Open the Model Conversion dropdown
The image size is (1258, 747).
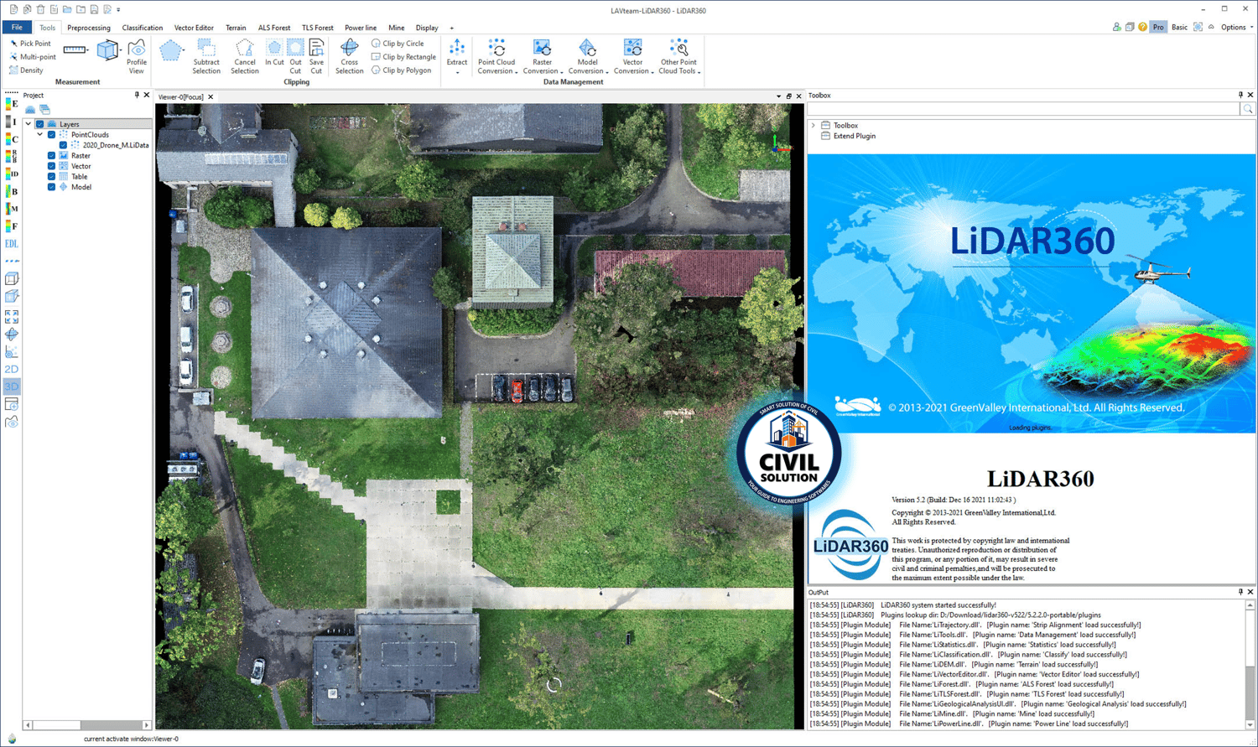(x=588, y=57)
